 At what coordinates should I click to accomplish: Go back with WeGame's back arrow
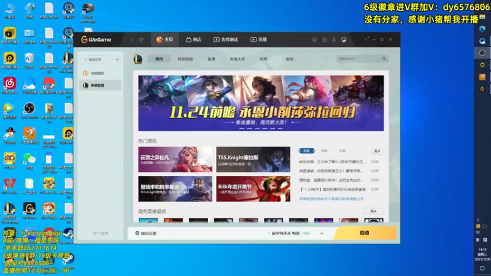(x=131, y=40)
